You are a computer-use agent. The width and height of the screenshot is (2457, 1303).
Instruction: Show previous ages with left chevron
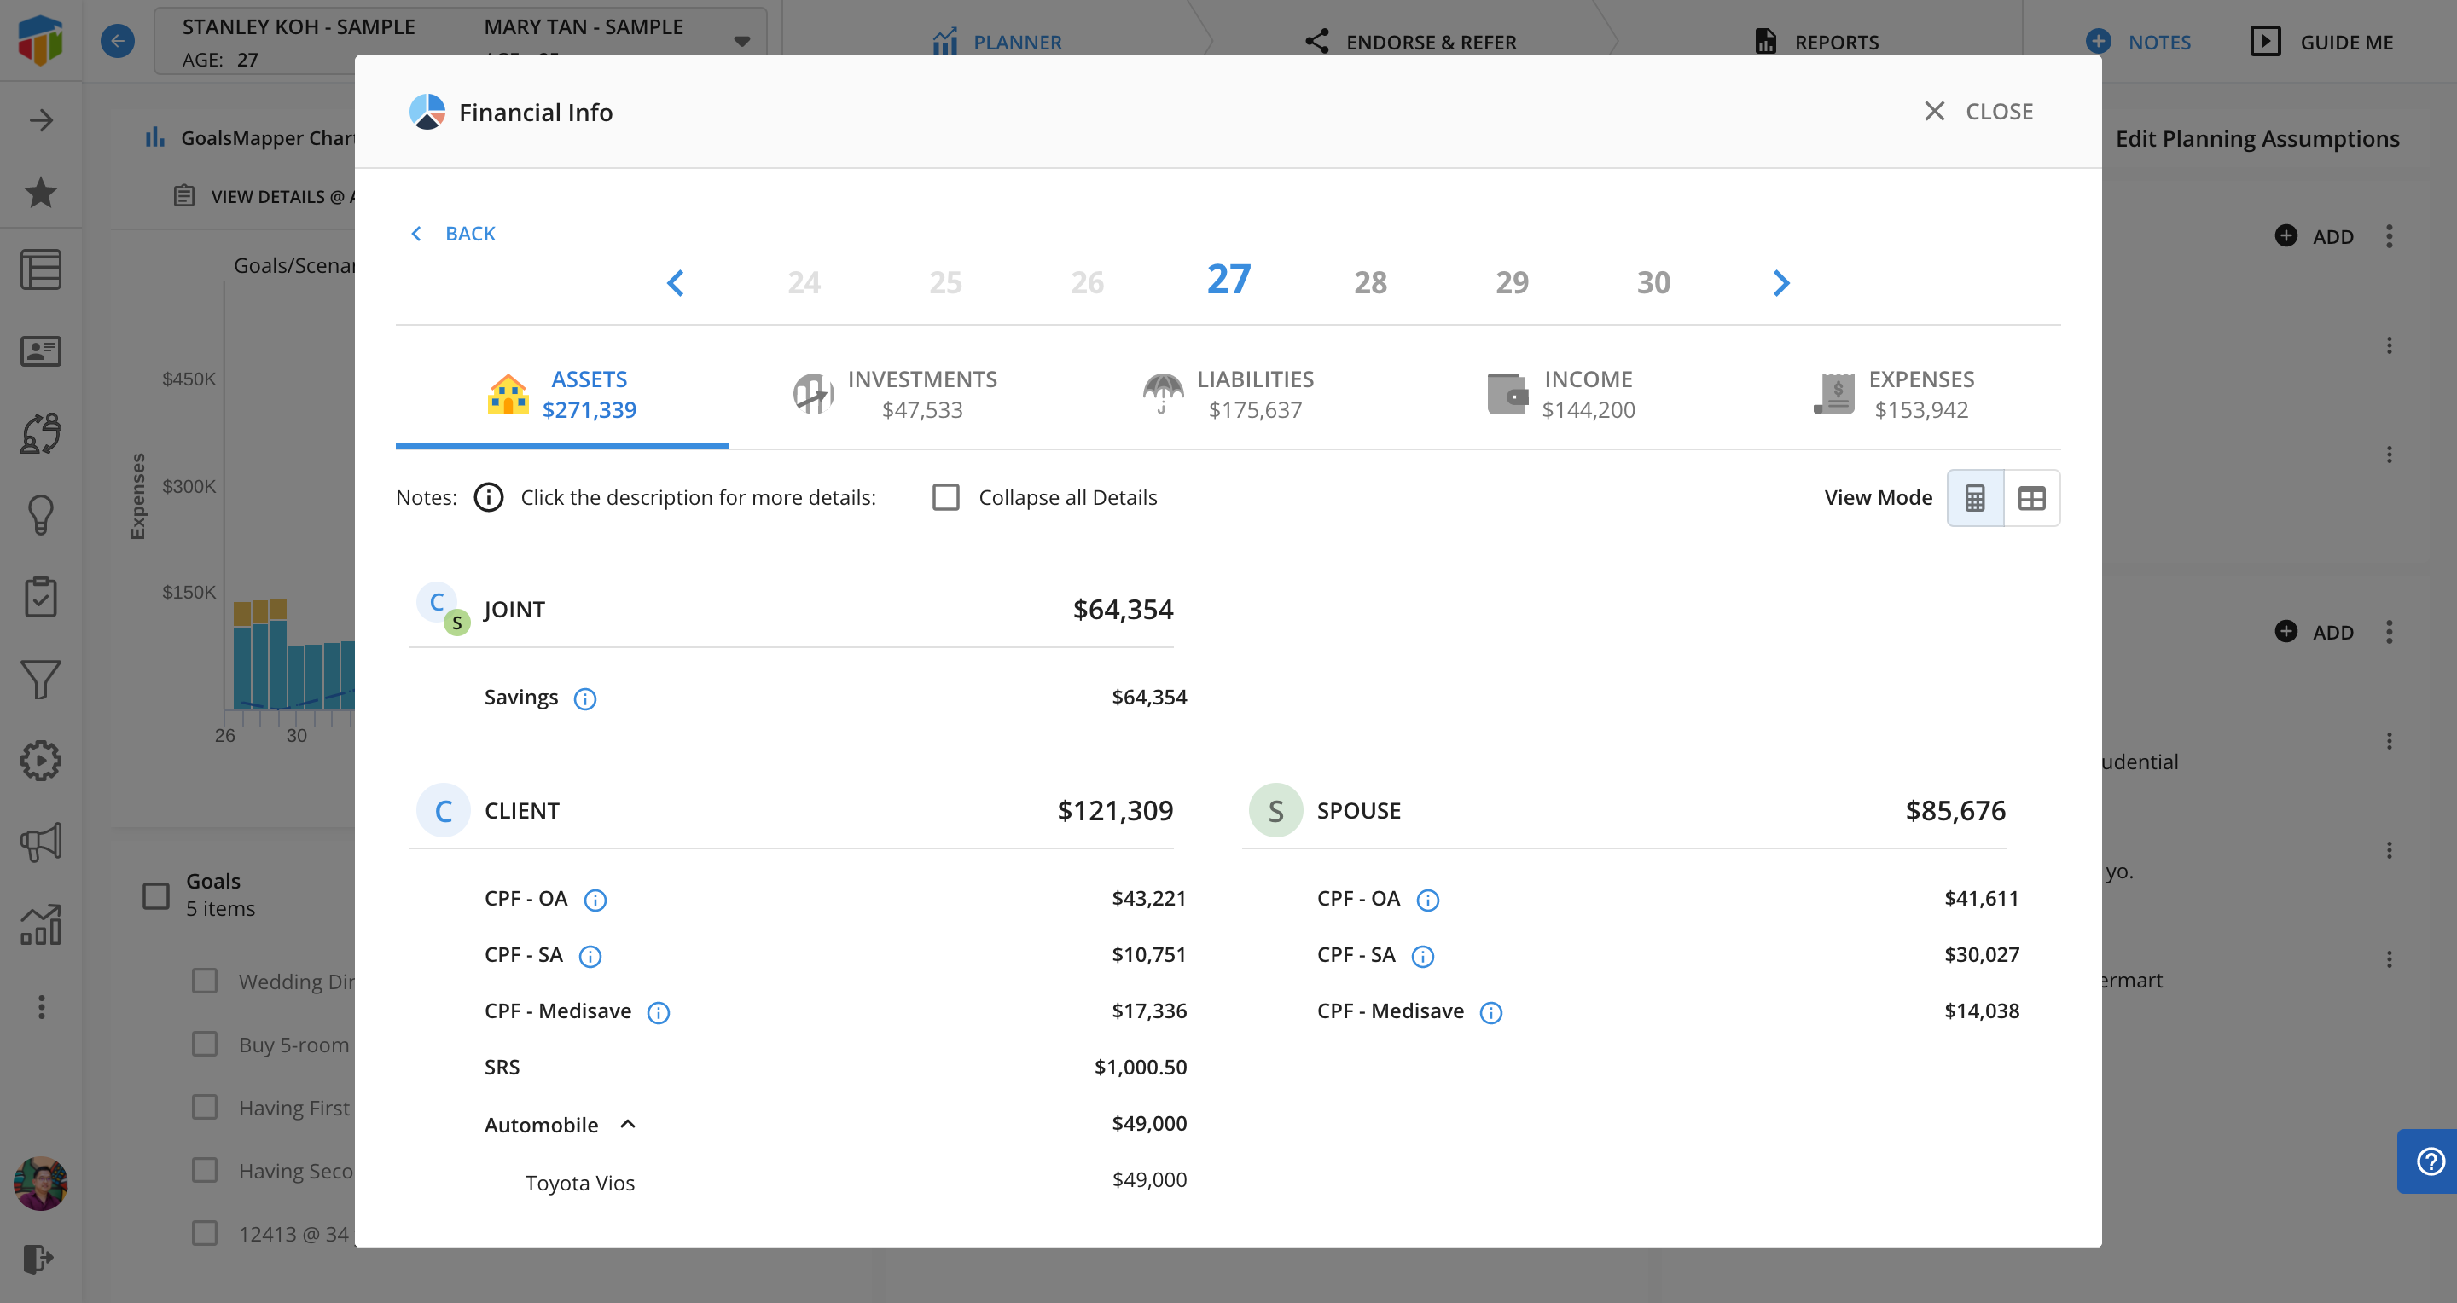click(x=676, y=283)
